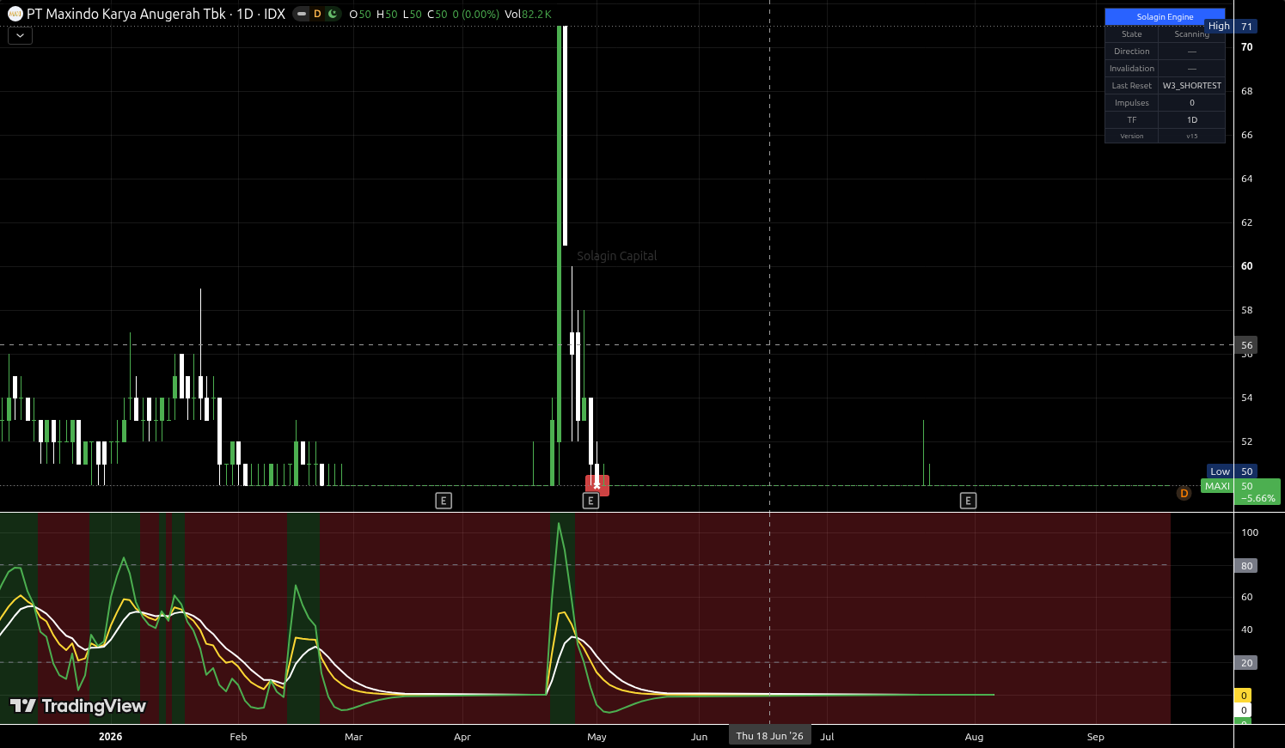The image size is (1285, 748).
Task: Click the white 0 indicator value label
Action: coord(1244,710)
